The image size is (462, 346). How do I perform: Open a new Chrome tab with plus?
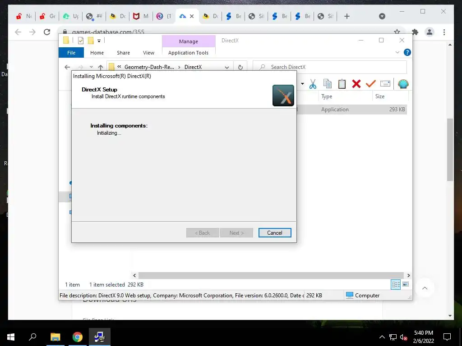pos(347,16)
